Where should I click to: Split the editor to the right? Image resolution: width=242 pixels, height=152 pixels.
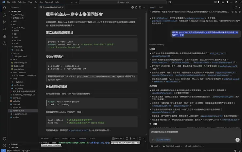point(140,7)
